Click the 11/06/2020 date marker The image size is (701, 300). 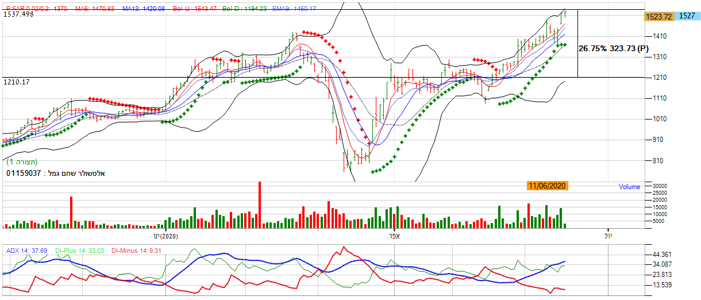point(547,185)
